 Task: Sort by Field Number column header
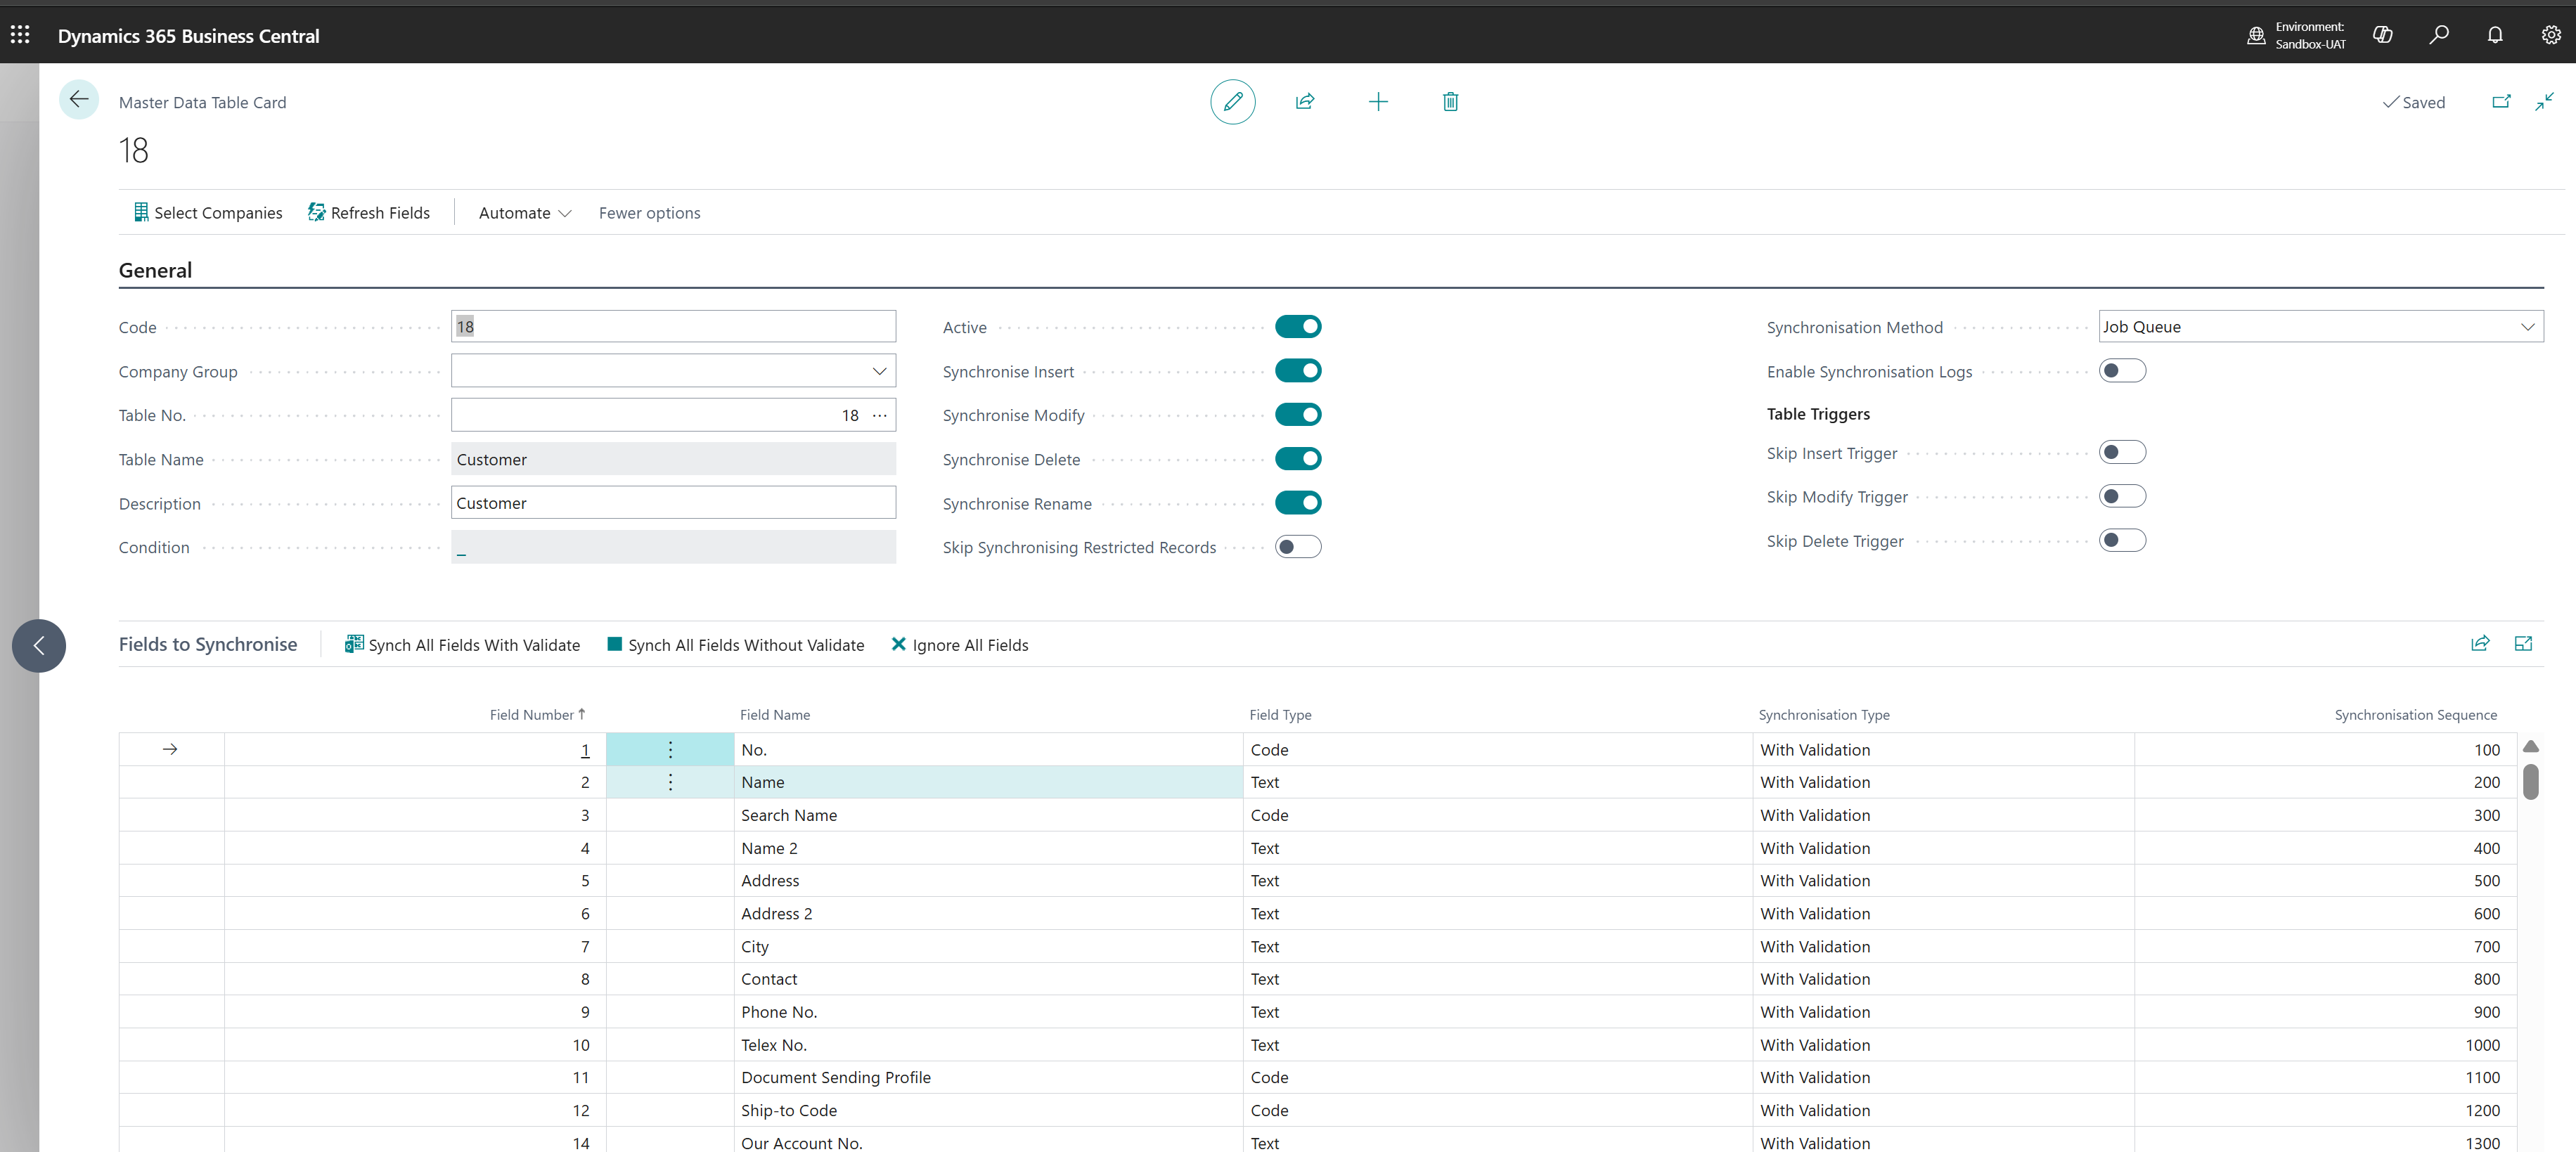[x=537, y=714]
